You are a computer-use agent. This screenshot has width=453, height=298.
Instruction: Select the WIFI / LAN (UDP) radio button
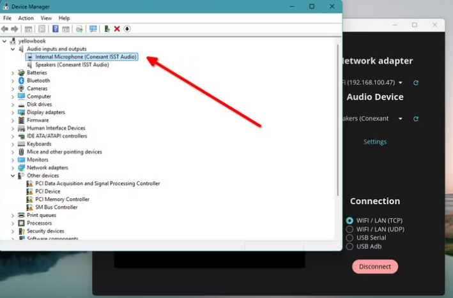pyautogui.click(x=349, y=229)
